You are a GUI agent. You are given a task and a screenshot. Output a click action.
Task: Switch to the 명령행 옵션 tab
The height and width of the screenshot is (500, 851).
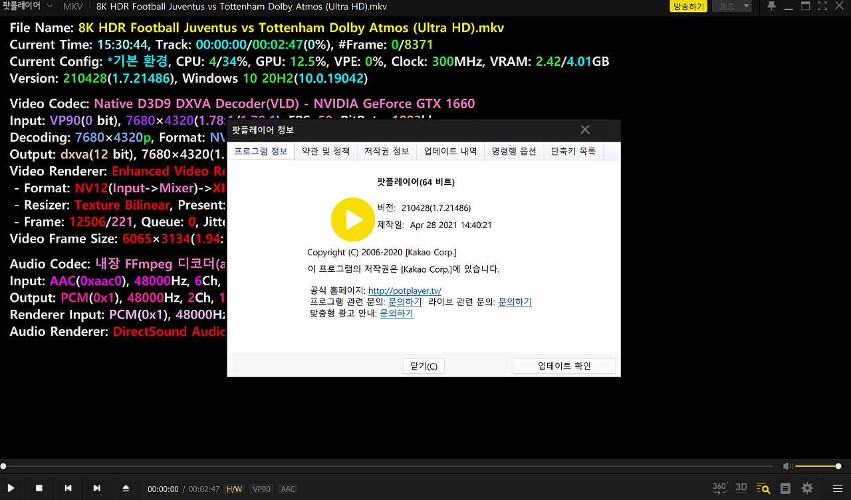514,151
